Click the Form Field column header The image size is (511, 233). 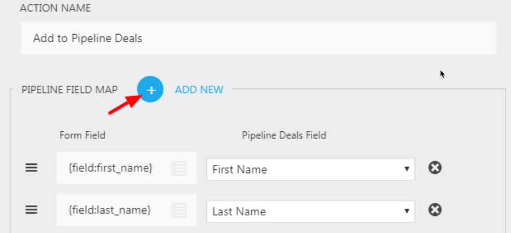[82, 135]
